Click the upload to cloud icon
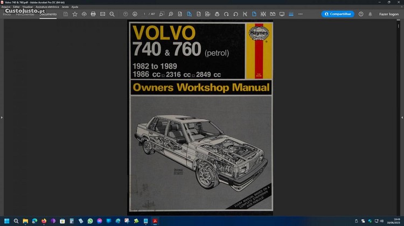Image resolution: width=404 pixels, height=226 pixels. (84, 14)
